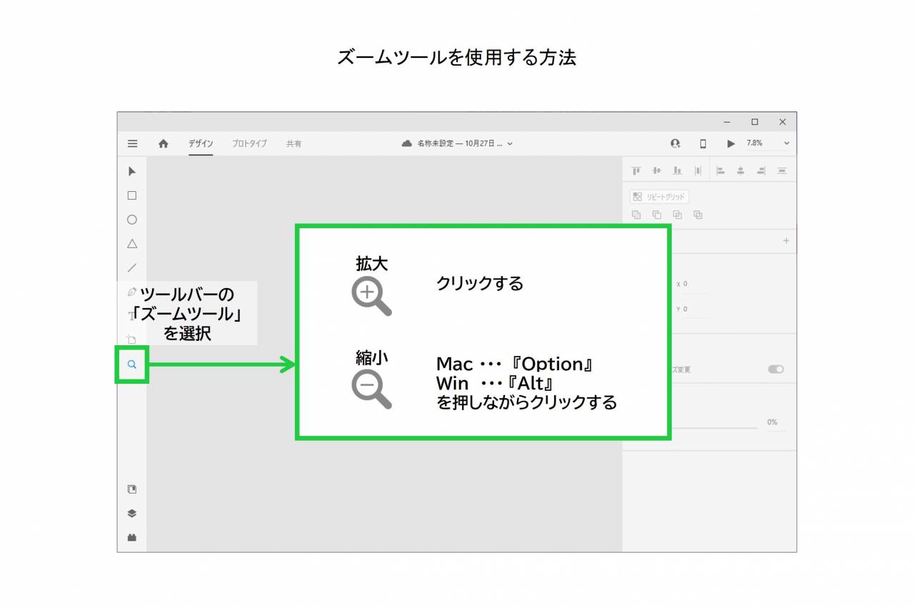The width and height of the screenshot is (914, 607).
Task: Click the align left icon
Action: [x=720, y=170]
